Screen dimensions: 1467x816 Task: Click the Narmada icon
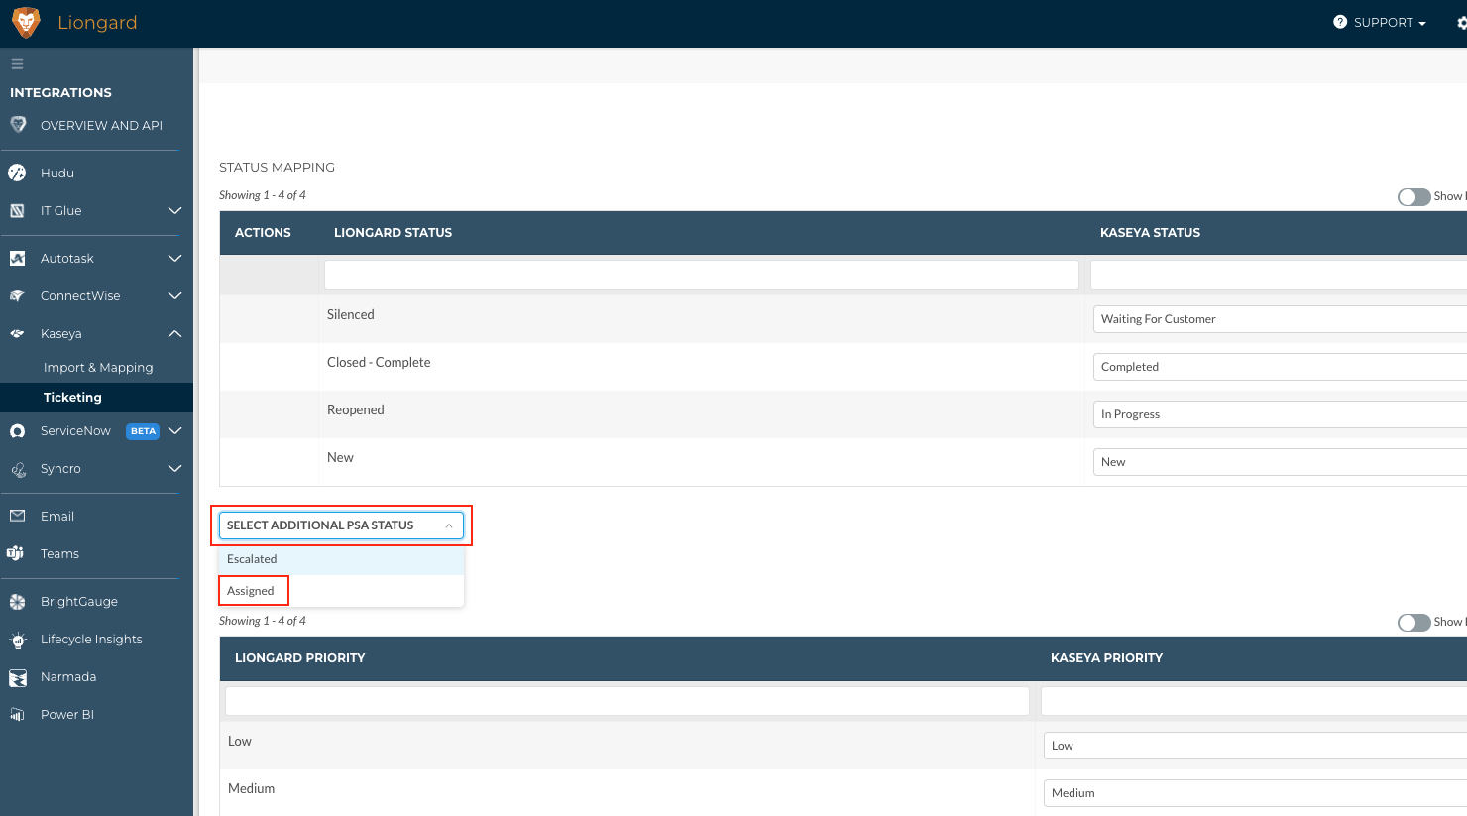pyautogui.click(x=17, y=677)
